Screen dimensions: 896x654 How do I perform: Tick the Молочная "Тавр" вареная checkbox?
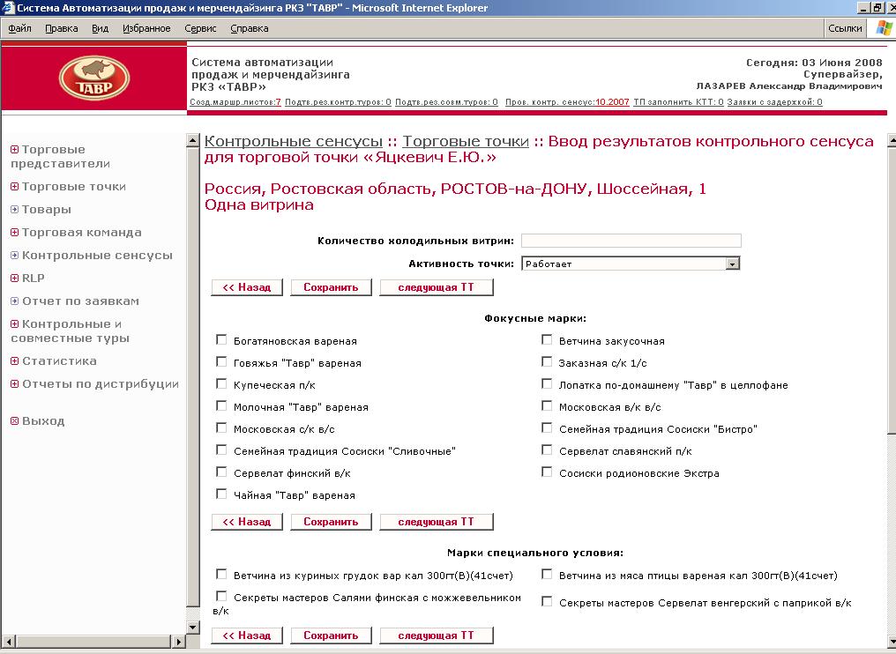click(x=221, y=406)
